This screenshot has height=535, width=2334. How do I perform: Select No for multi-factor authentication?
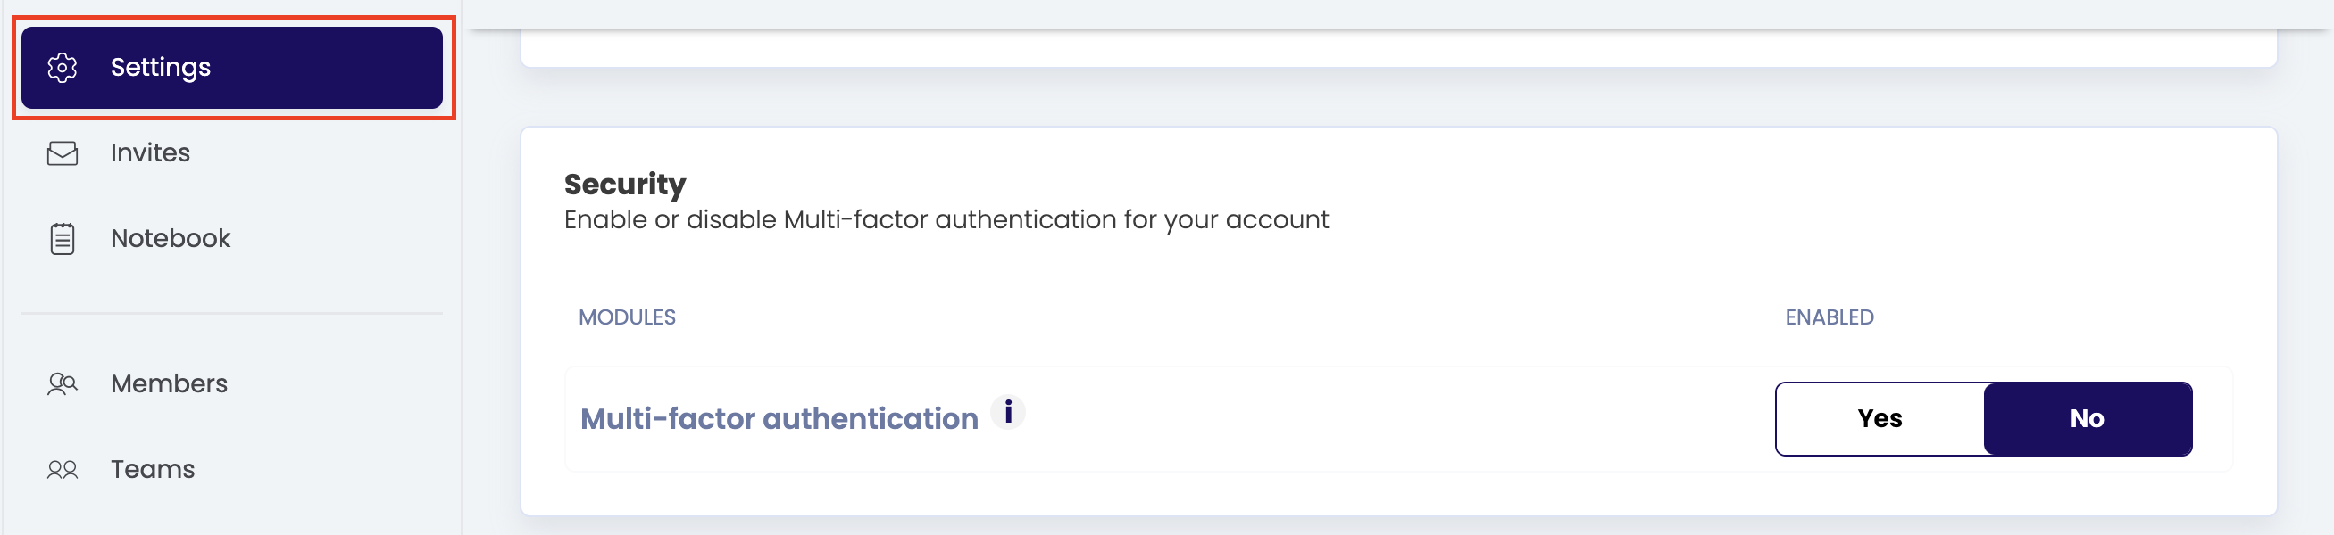point(2087,418)
